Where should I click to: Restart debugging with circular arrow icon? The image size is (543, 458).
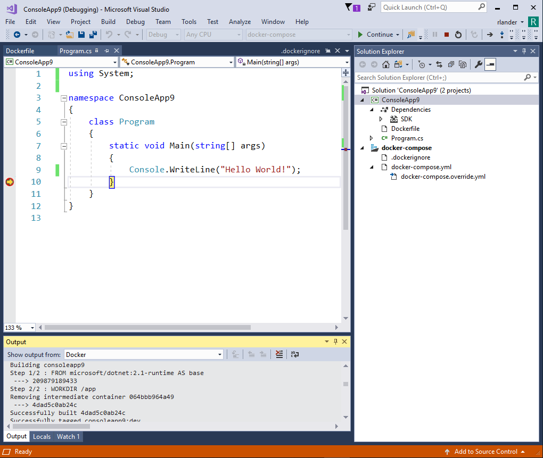click(458, 35)
